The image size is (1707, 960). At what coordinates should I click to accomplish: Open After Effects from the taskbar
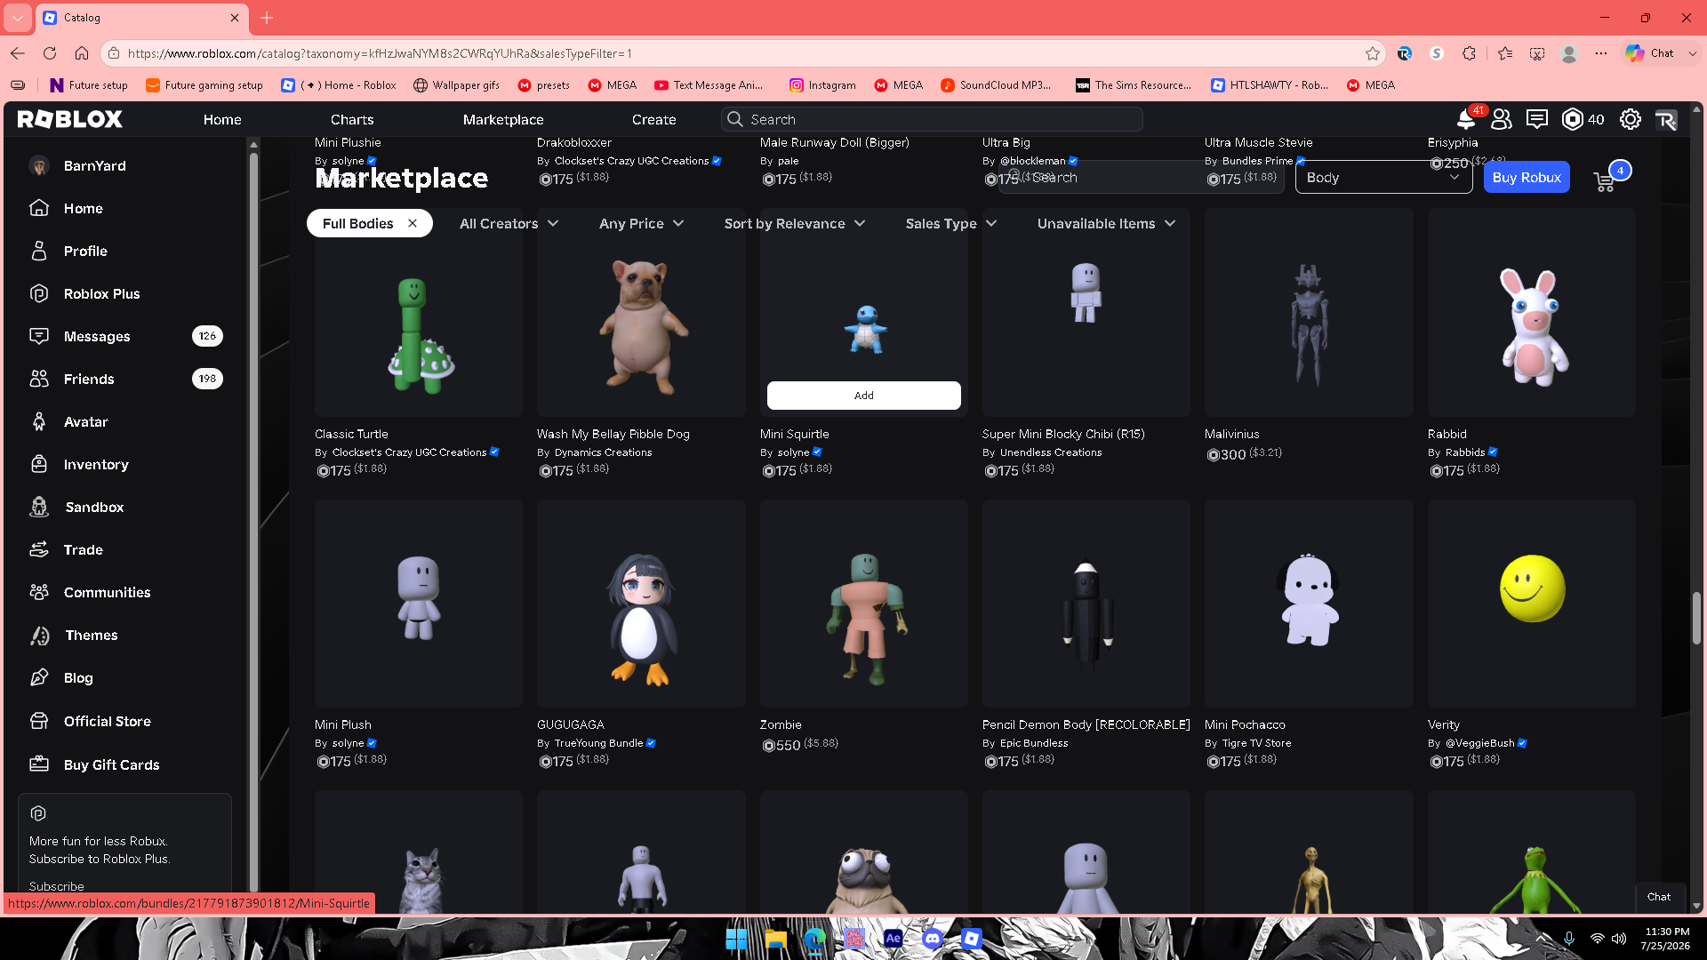[893, 939]
